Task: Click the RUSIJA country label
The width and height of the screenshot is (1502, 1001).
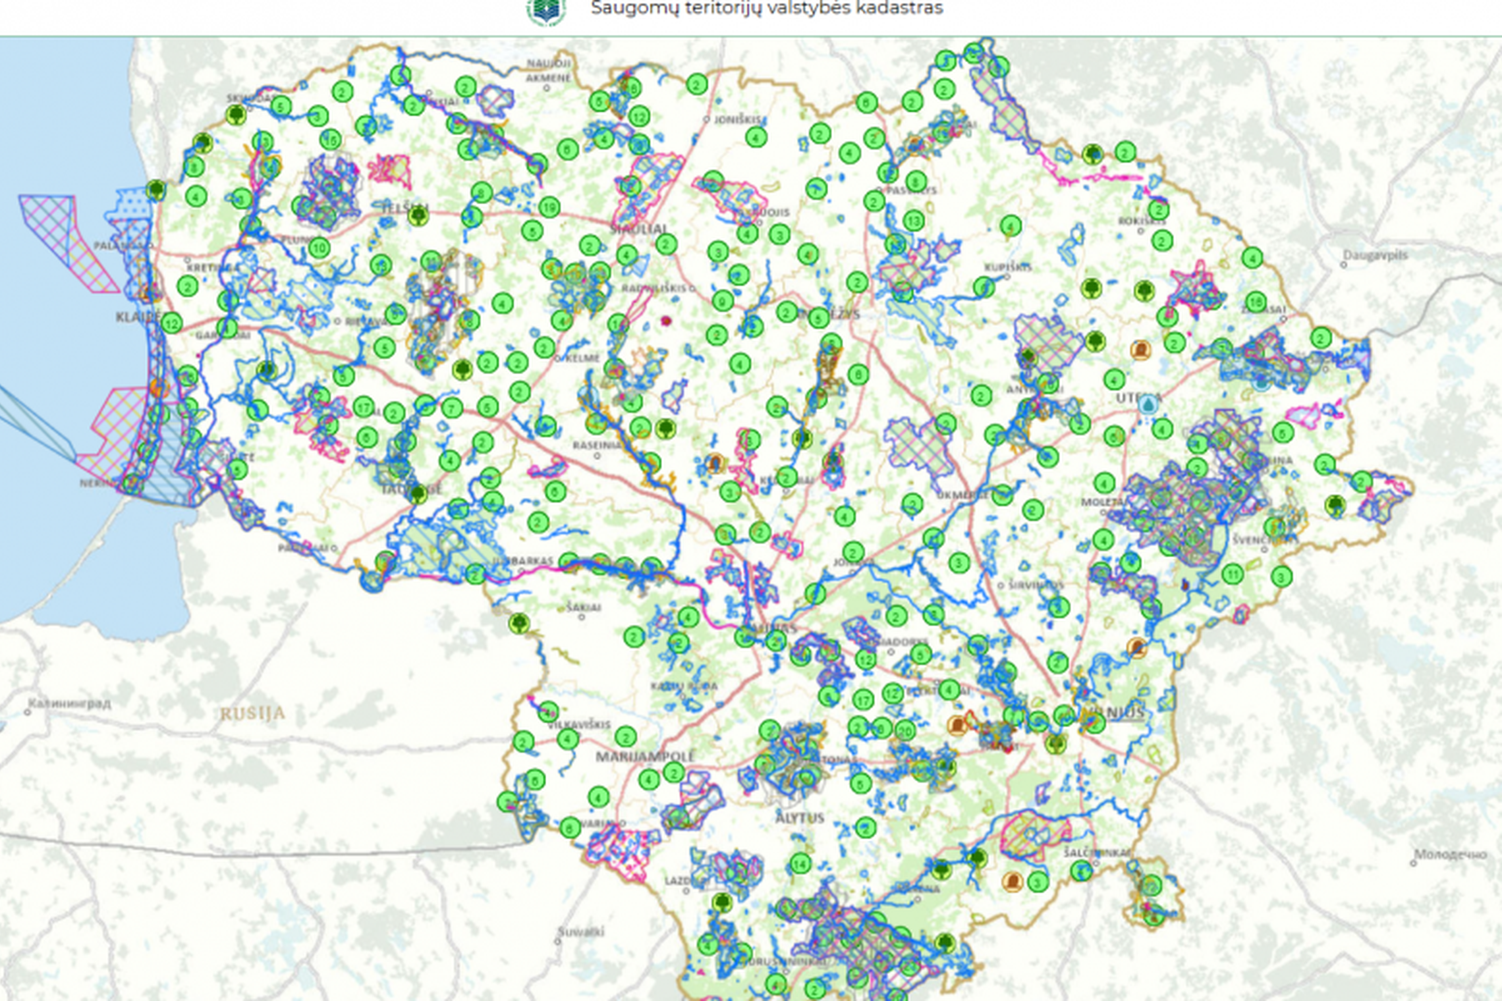Action: tap(252, 713)
